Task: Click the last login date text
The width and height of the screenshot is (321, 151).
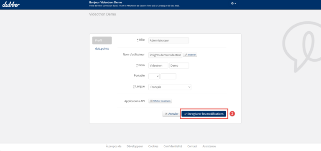Action: pyautogui.click(x=134, y=6)
